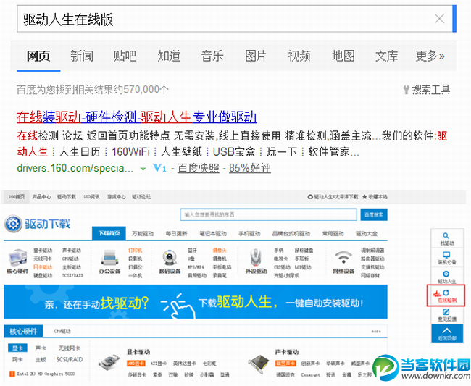Viewport: 471px width, 386px height.
Task: Open 搜索工具 with the wrench icon
Action: coord(427,90)
